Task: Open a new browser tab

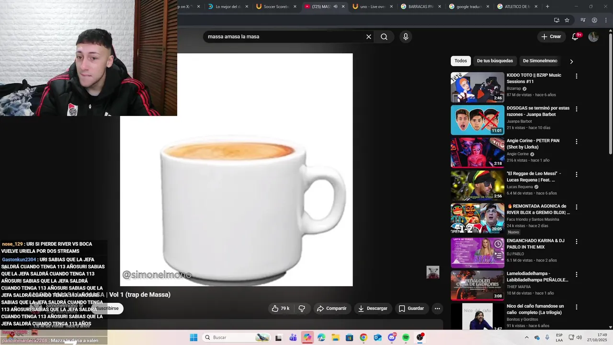Action: (x=547, y=7)
